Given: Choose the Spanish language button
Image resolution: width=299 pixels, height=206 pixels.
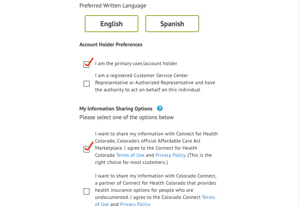Looking at the screenshot, I should [172, 24].
